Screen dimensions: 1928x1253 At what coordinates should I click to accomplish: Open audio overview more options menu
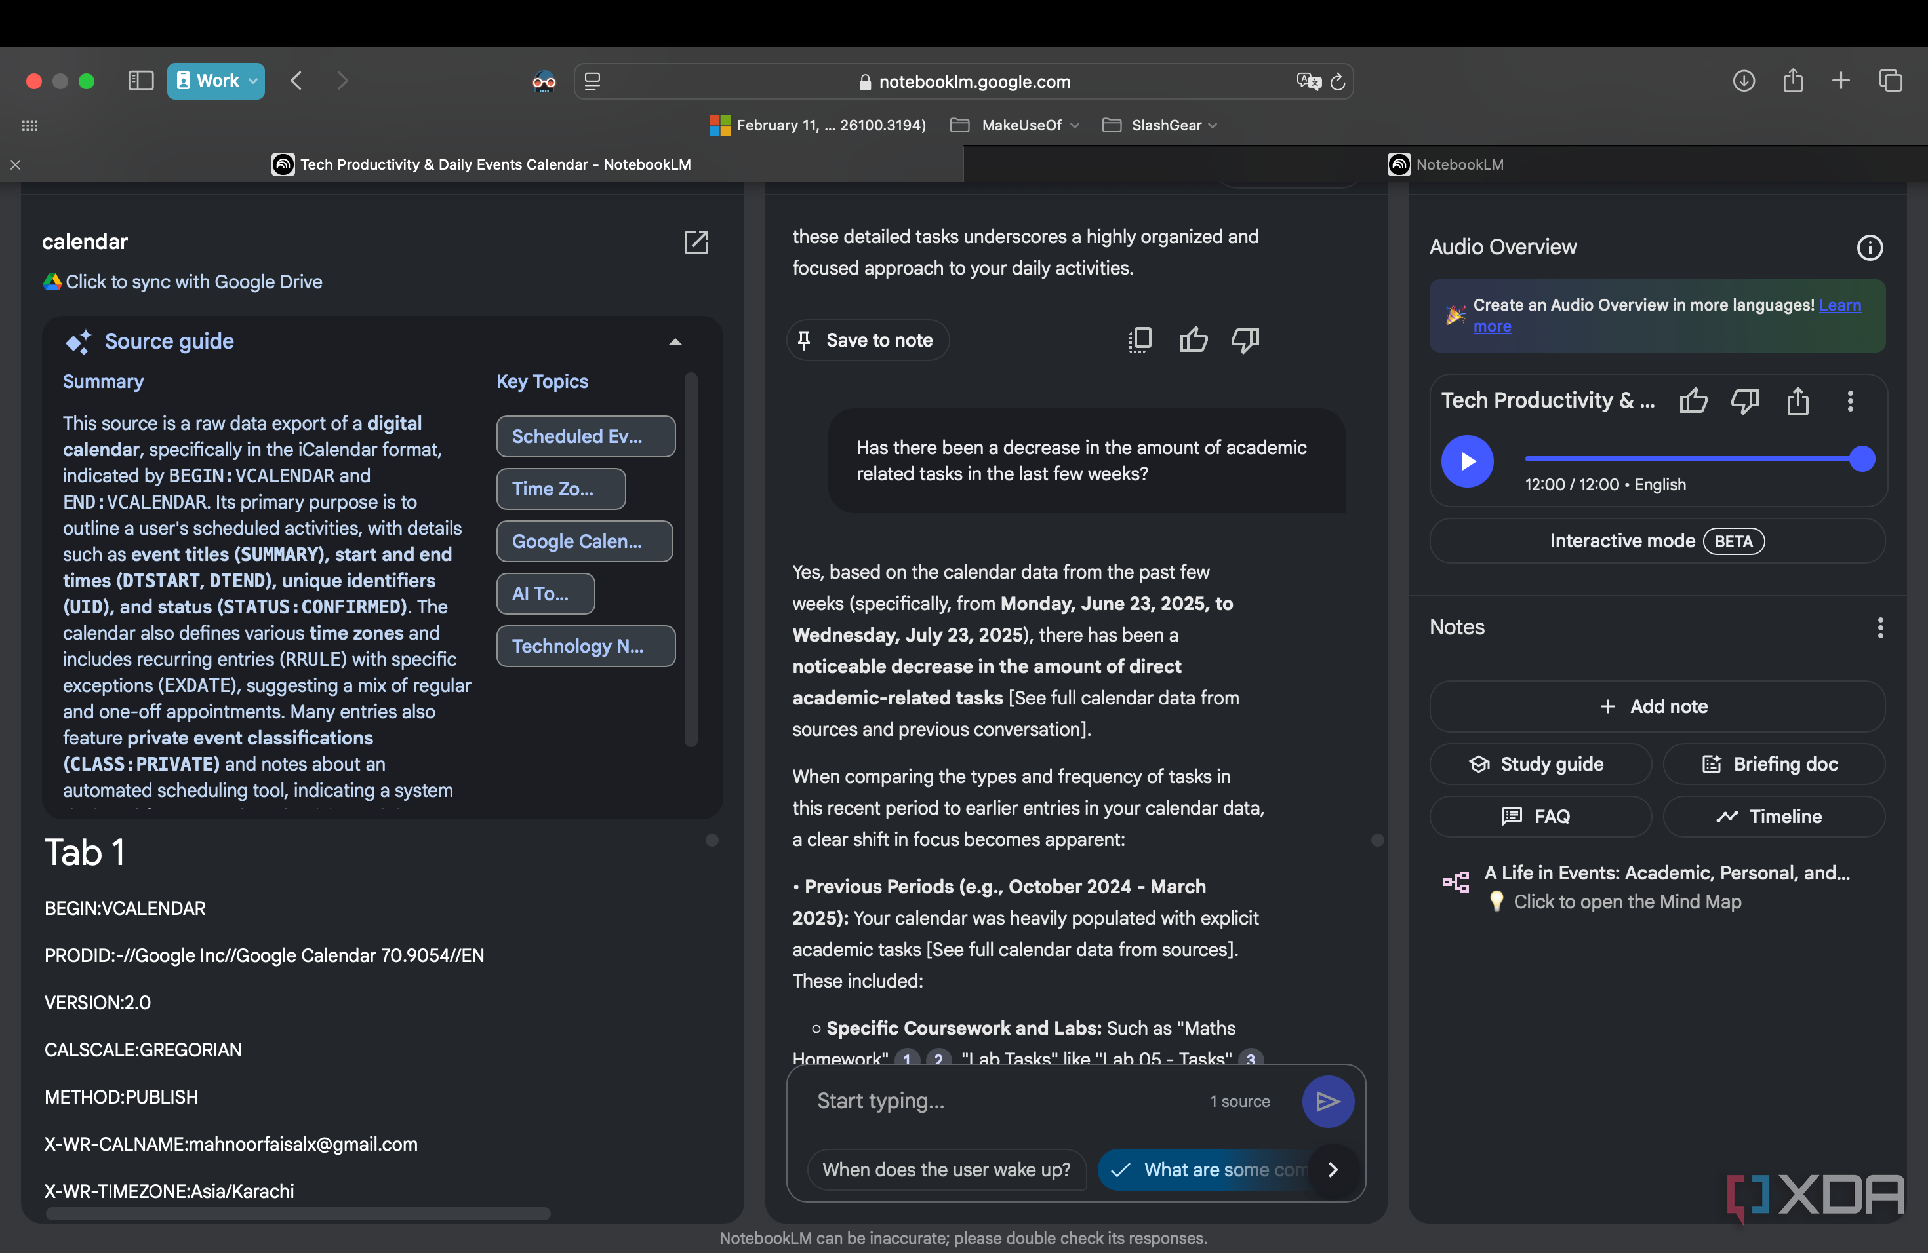(1850, 400)
